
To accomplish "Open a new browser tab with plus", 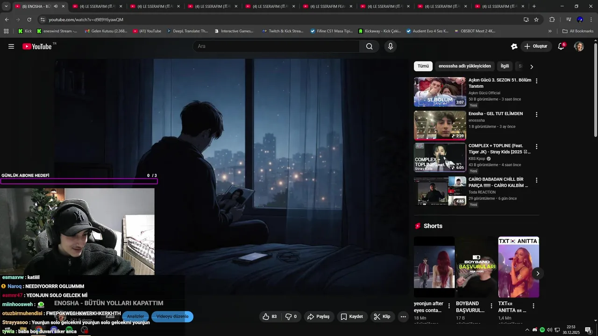I will point(534,6).
